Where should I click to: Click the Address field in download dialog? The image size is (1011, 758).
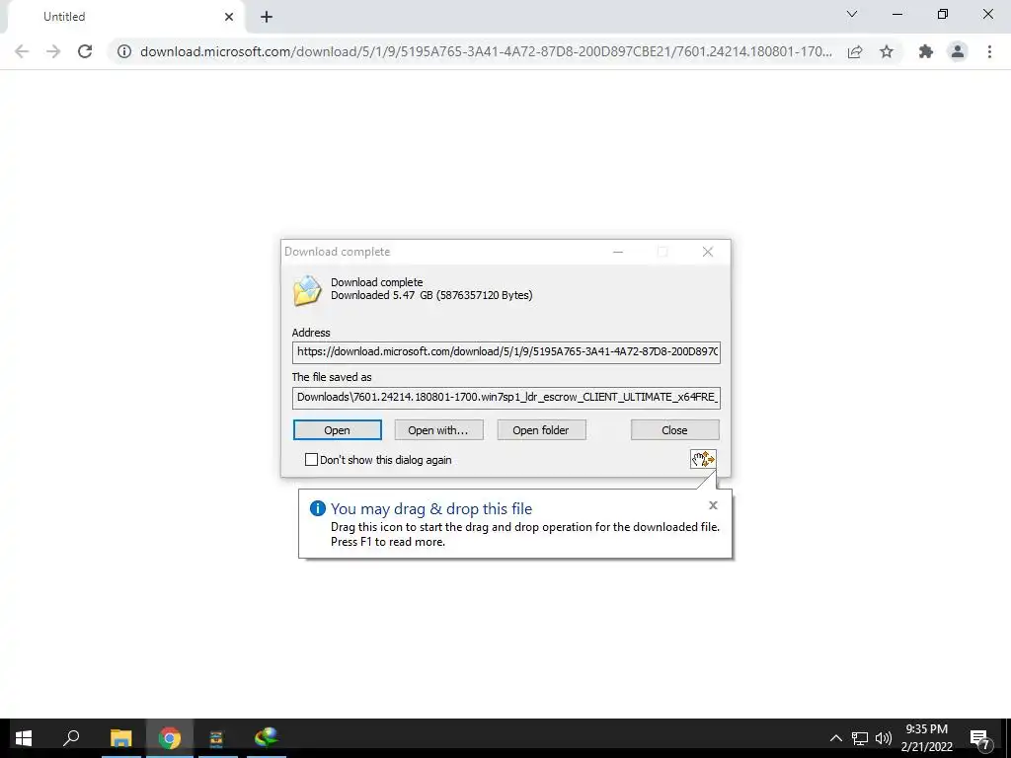(506, 352)
